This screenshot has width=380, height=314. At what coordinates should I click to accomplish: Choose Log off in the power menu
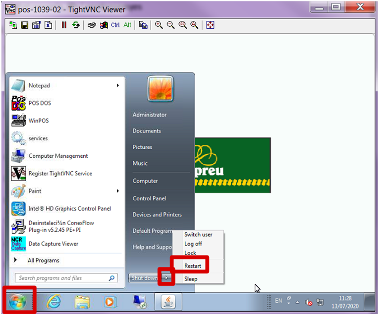pos(193,244)
